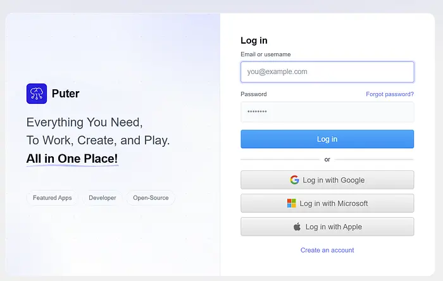Choose Log in with Google
The image size is (443, 281).
327,180
